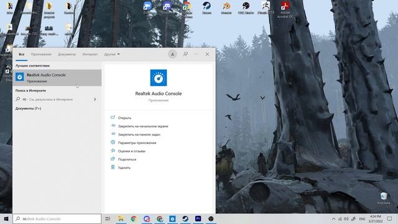Viewport: 398px width, 224px height.
Task: Click the Windows Start button
Action: [6, 218]
